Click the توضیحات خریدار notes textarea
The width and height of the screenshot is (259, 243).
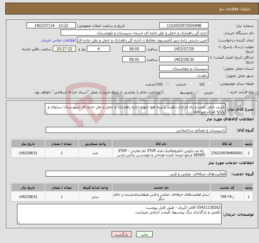point(119,214)
